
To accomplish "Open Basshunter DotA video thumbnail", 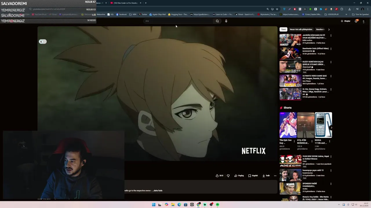I will pos(290,53).
